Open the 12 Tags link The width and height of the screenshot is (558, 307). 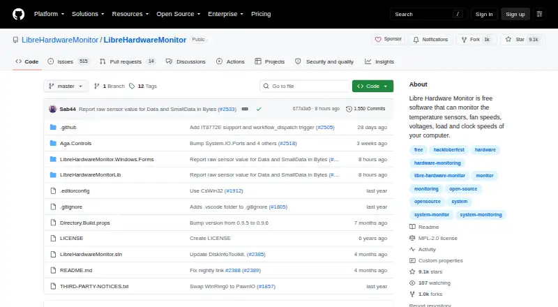pos(143,87)
